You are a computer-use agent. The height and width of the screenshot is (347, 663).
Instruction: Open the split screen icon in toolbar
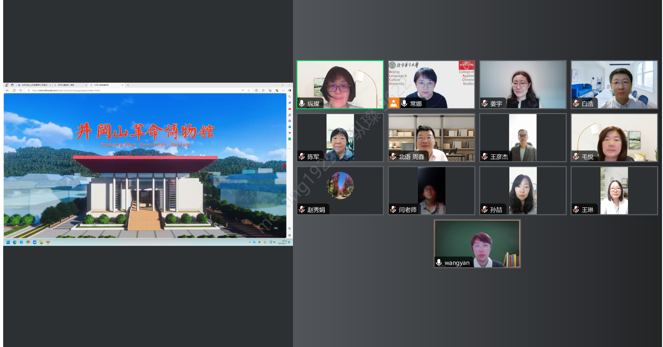pyautogui.click(x=257, y=90)
